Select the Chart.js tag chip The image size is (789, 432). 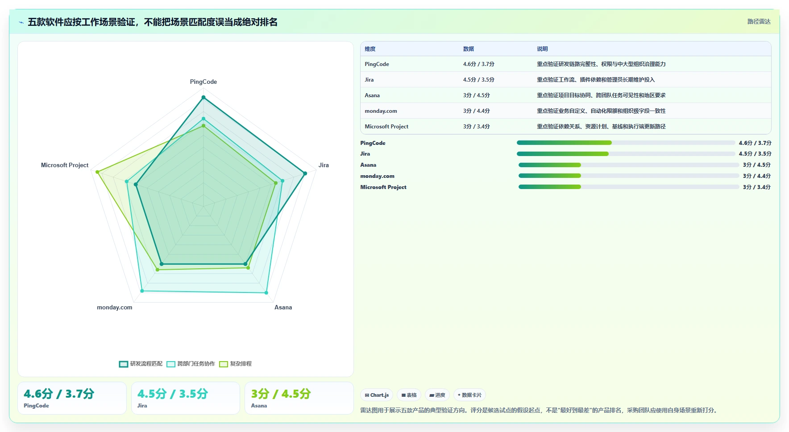377,395
